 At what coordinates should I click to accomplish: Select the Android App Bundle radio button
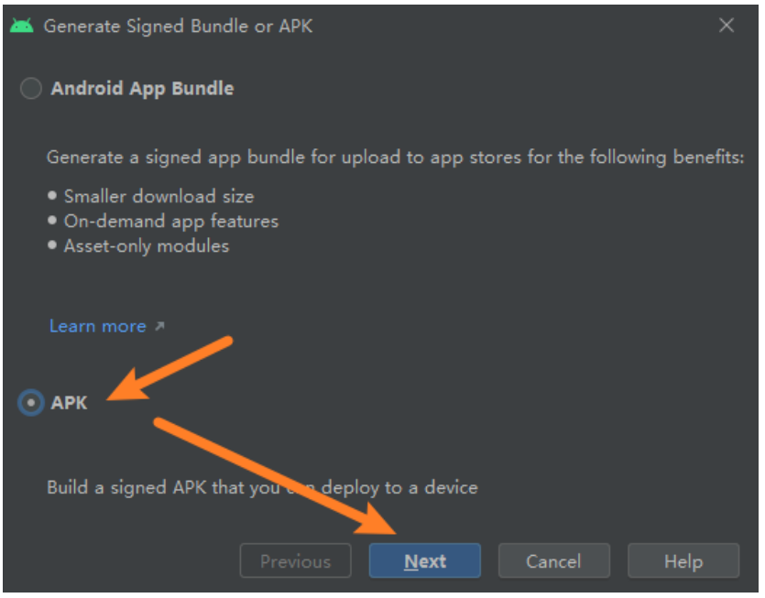[31, 89]
